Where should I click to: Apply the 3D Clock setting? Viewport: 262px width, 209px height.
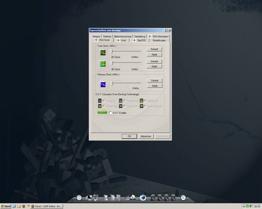tap(154, 66)
